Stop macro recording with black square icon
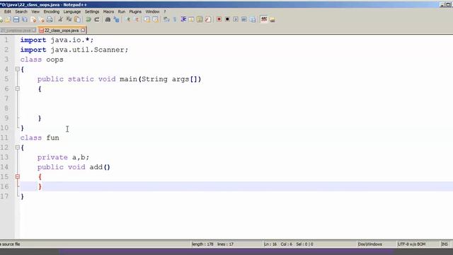Viewport: 453px width, 255px height. click(x=227, y=19)
